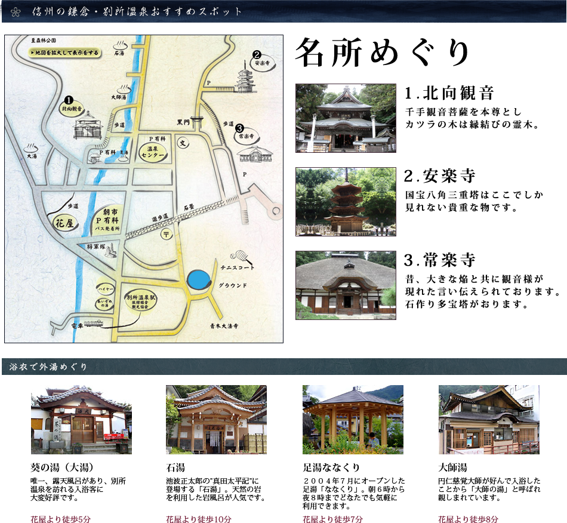This screenshot has width=567, height=523.
Task: Click the 石畳 label on the map
Action: pyautogui.click(x=189, y=207)
